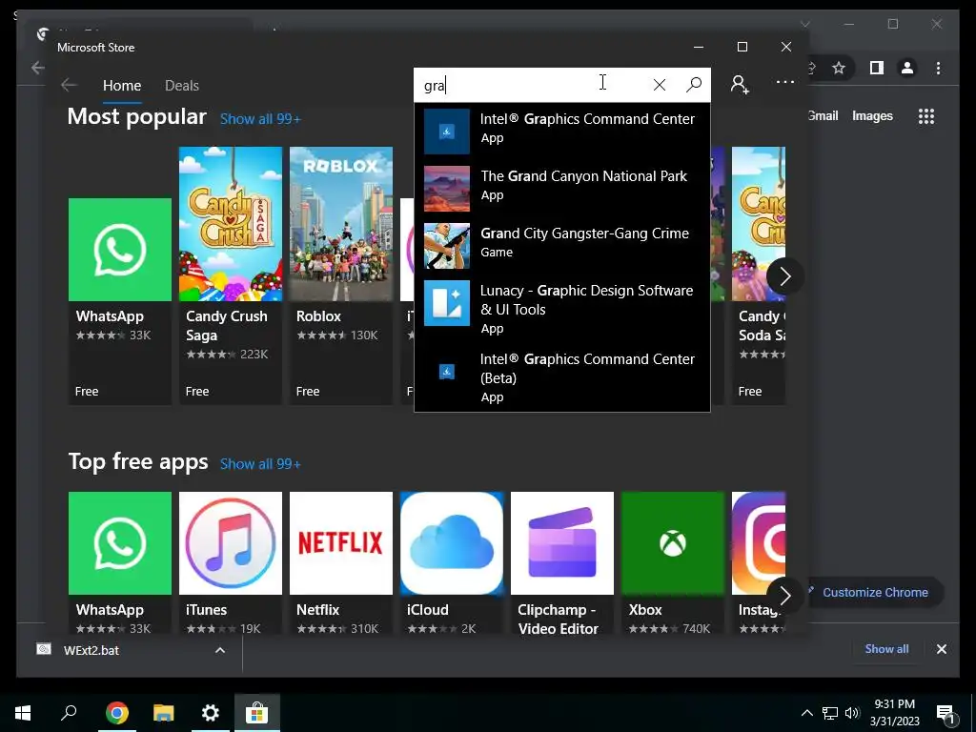Open the WExt2.bat download item in Chrome
Image resolution: width=976 pixels, height=732 pixels.
[x=91, y=650]
